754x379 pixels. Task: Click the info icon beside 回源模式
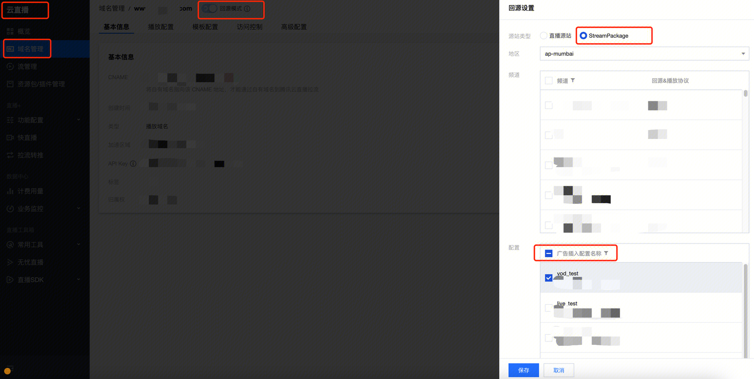(x=247, y=9)
